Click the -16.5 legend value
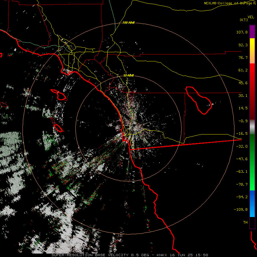Screen dimensions: 257x257 (242, 134)
